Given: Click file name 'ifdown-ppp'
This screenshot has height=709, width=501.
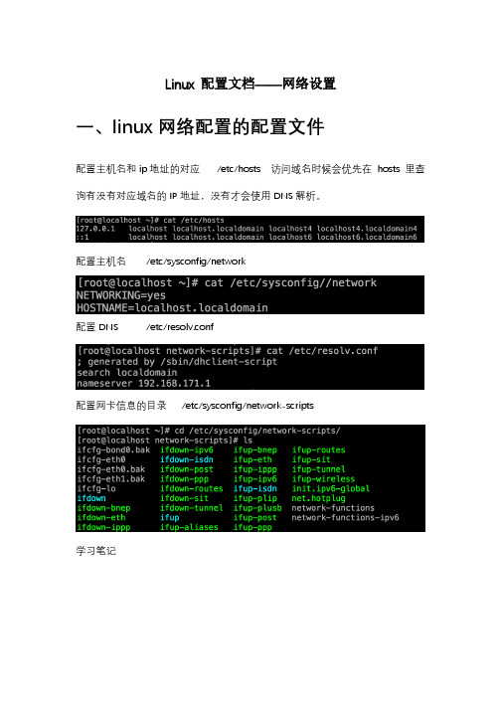Looking at the screenshot, I should coord(185,479).
